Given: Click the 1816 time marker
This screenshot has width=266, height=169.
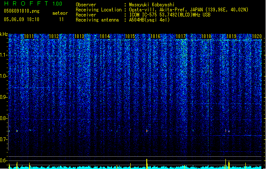Looking at the screenshot, I should 155,36.
